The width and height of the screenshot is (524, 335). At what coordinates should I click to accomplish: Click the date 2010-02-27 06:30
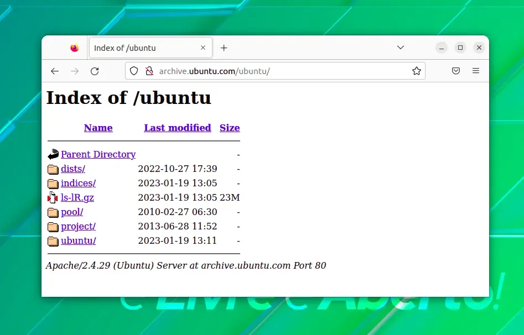click(178, 212)
